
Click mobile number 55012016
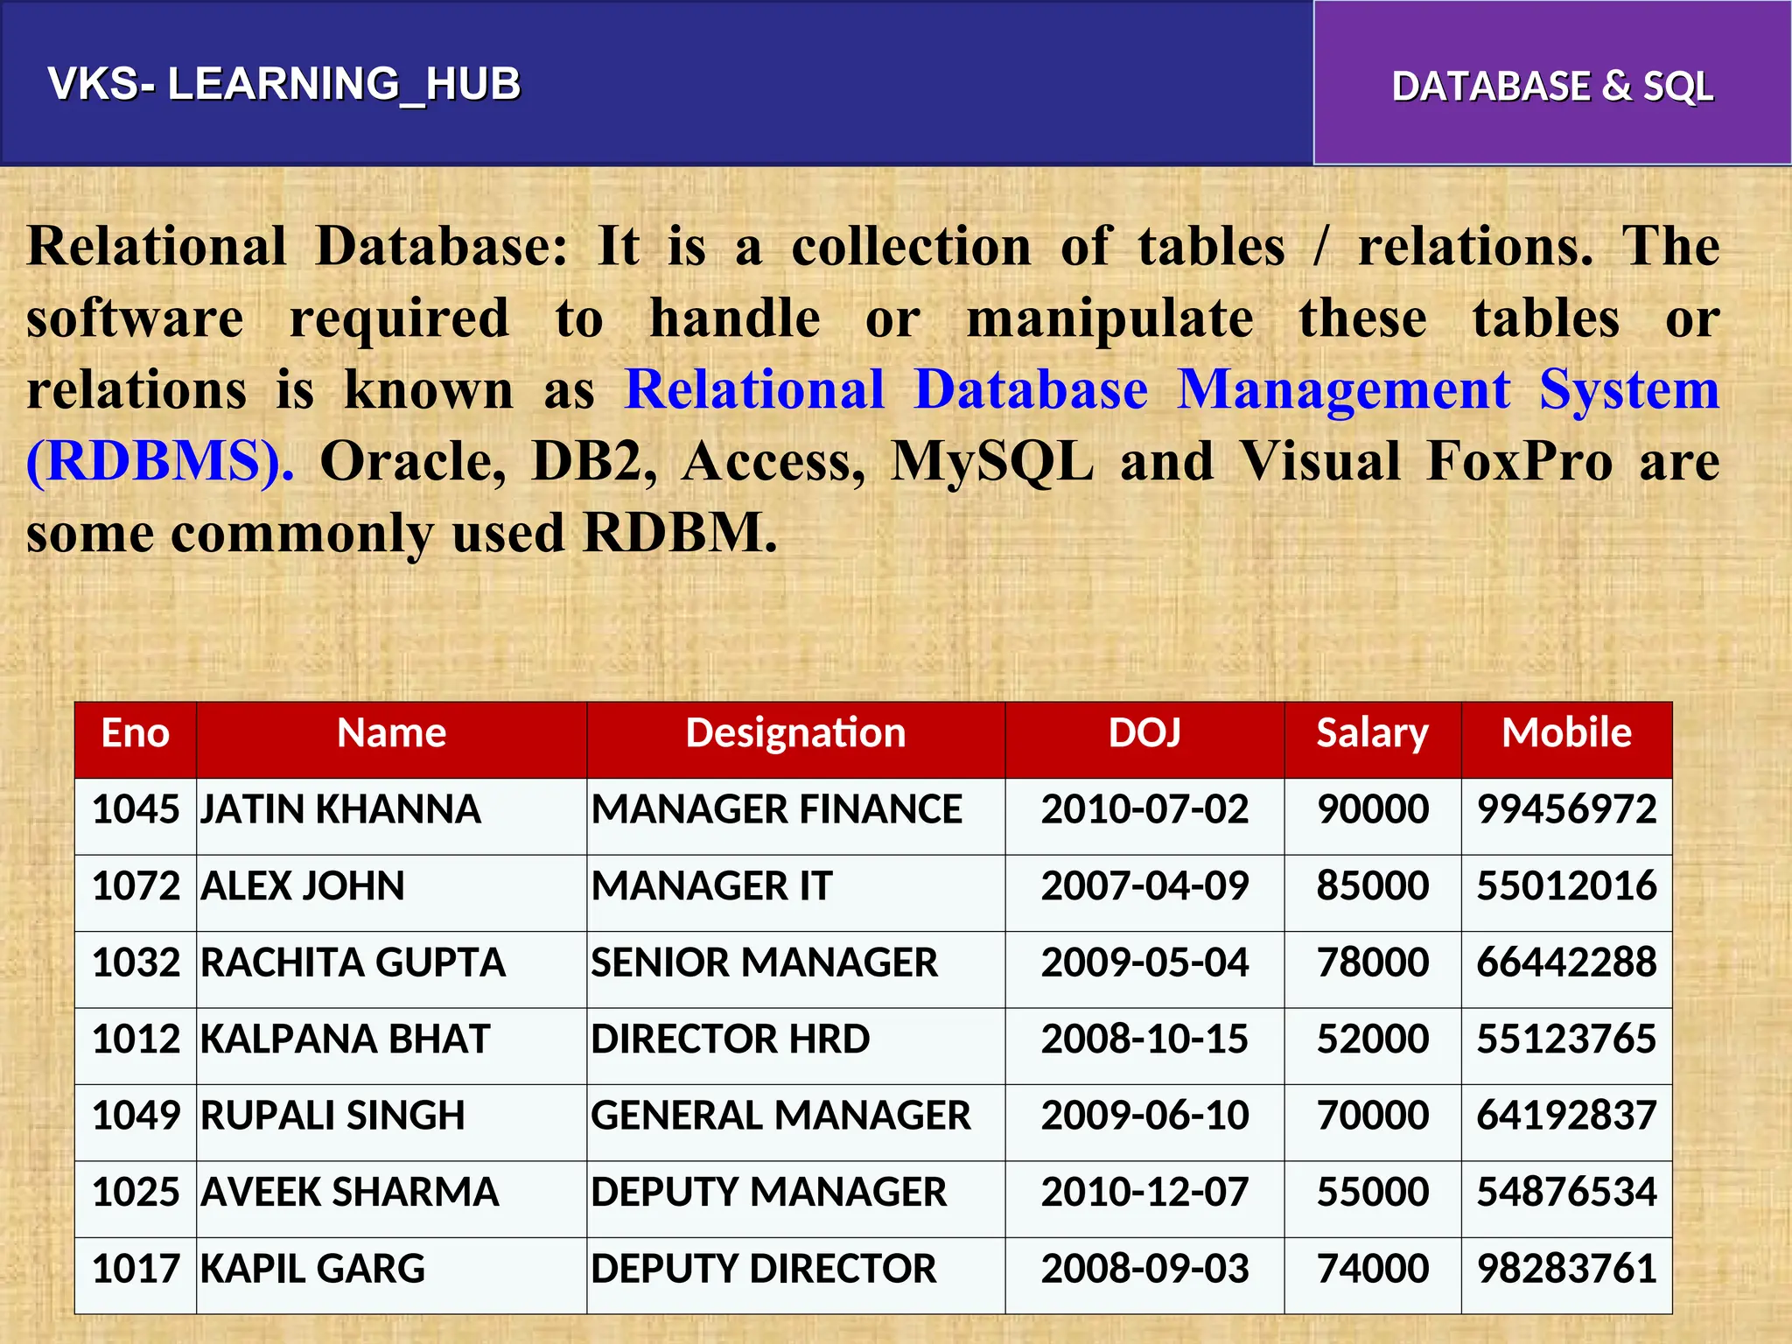(x=1566, y=886)
